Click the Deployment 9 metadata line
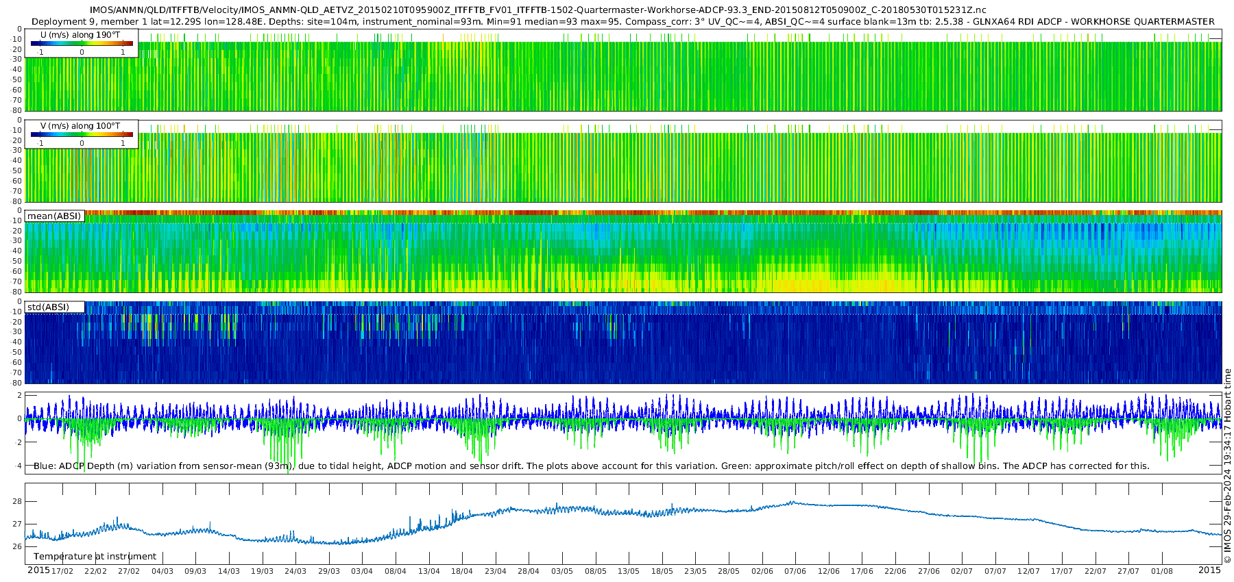The image size is (1234, 582). tap(622, 22)
